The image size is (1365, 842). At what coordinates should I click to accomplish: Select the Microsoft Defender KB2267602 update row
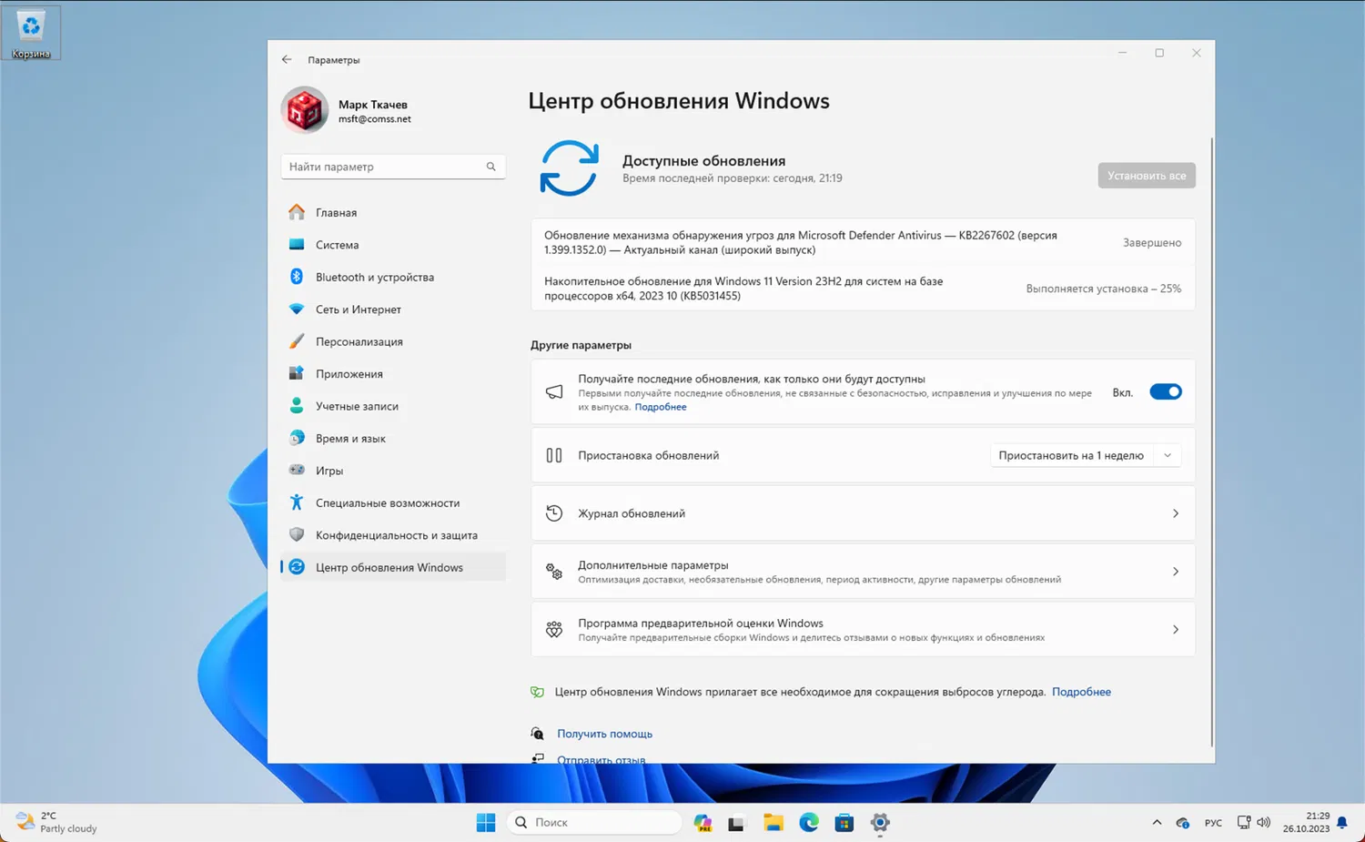[863, 242]
